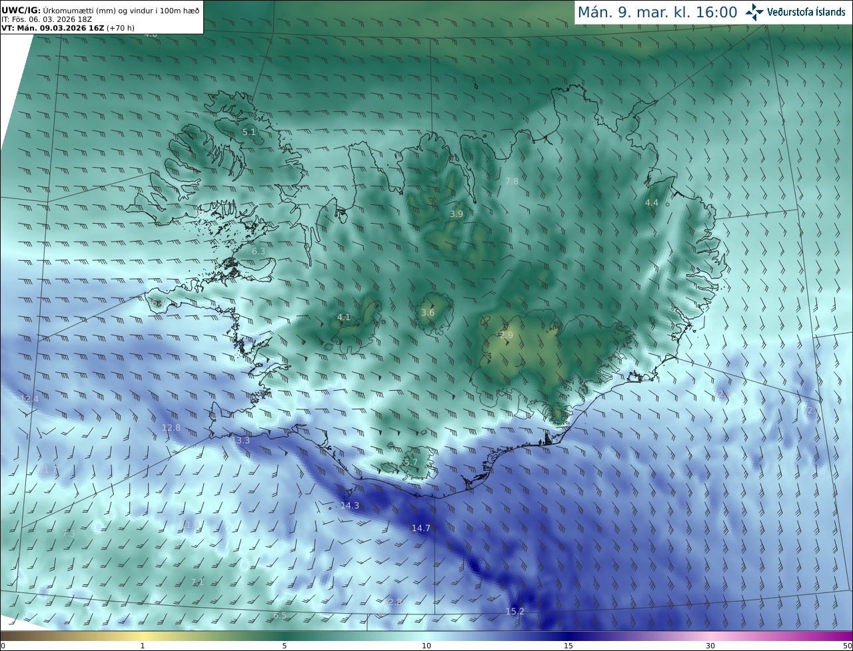Click the 'VT: Mán. 09.03.2026 16Z' line
The width and height of the screenshot is (853, 651).
pyautogui.click(x=68, y=28)
